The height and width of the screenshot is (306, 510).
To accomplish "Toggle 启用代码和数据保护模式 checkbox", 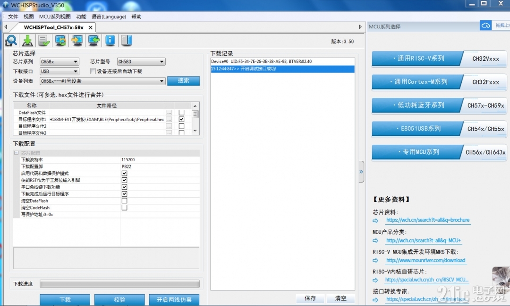I will [x=124, y=174].
